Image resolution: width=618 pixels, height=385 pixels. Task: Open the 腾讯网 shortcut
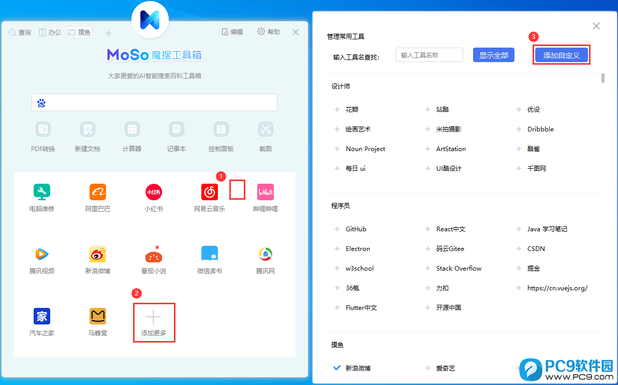click(265, 255)
